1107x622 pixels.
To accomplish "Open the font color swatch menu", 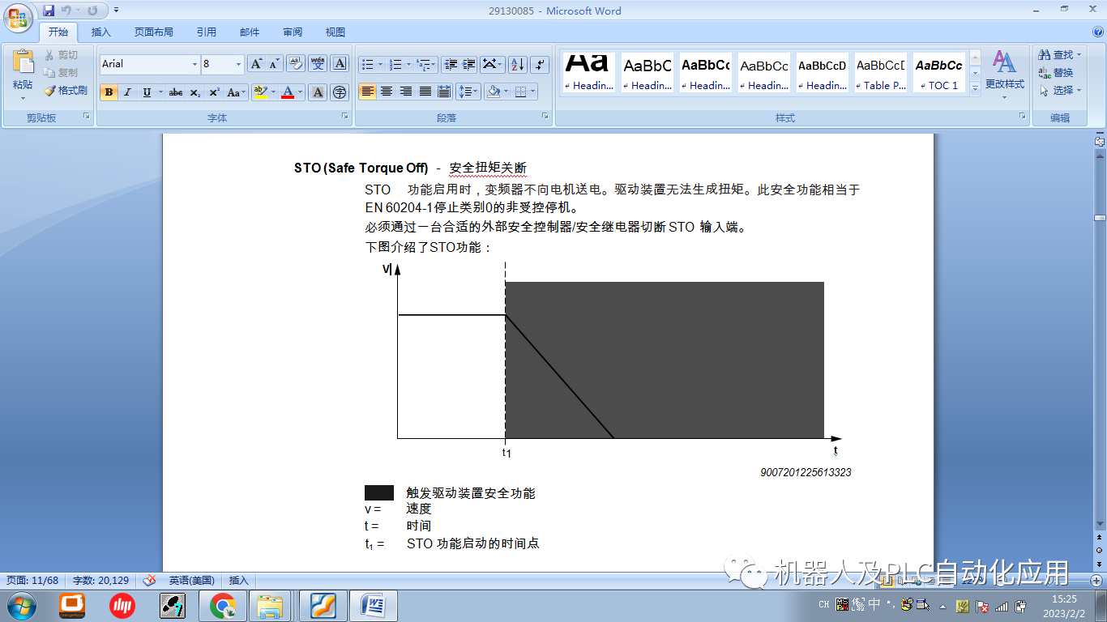I will pos(289,92).
